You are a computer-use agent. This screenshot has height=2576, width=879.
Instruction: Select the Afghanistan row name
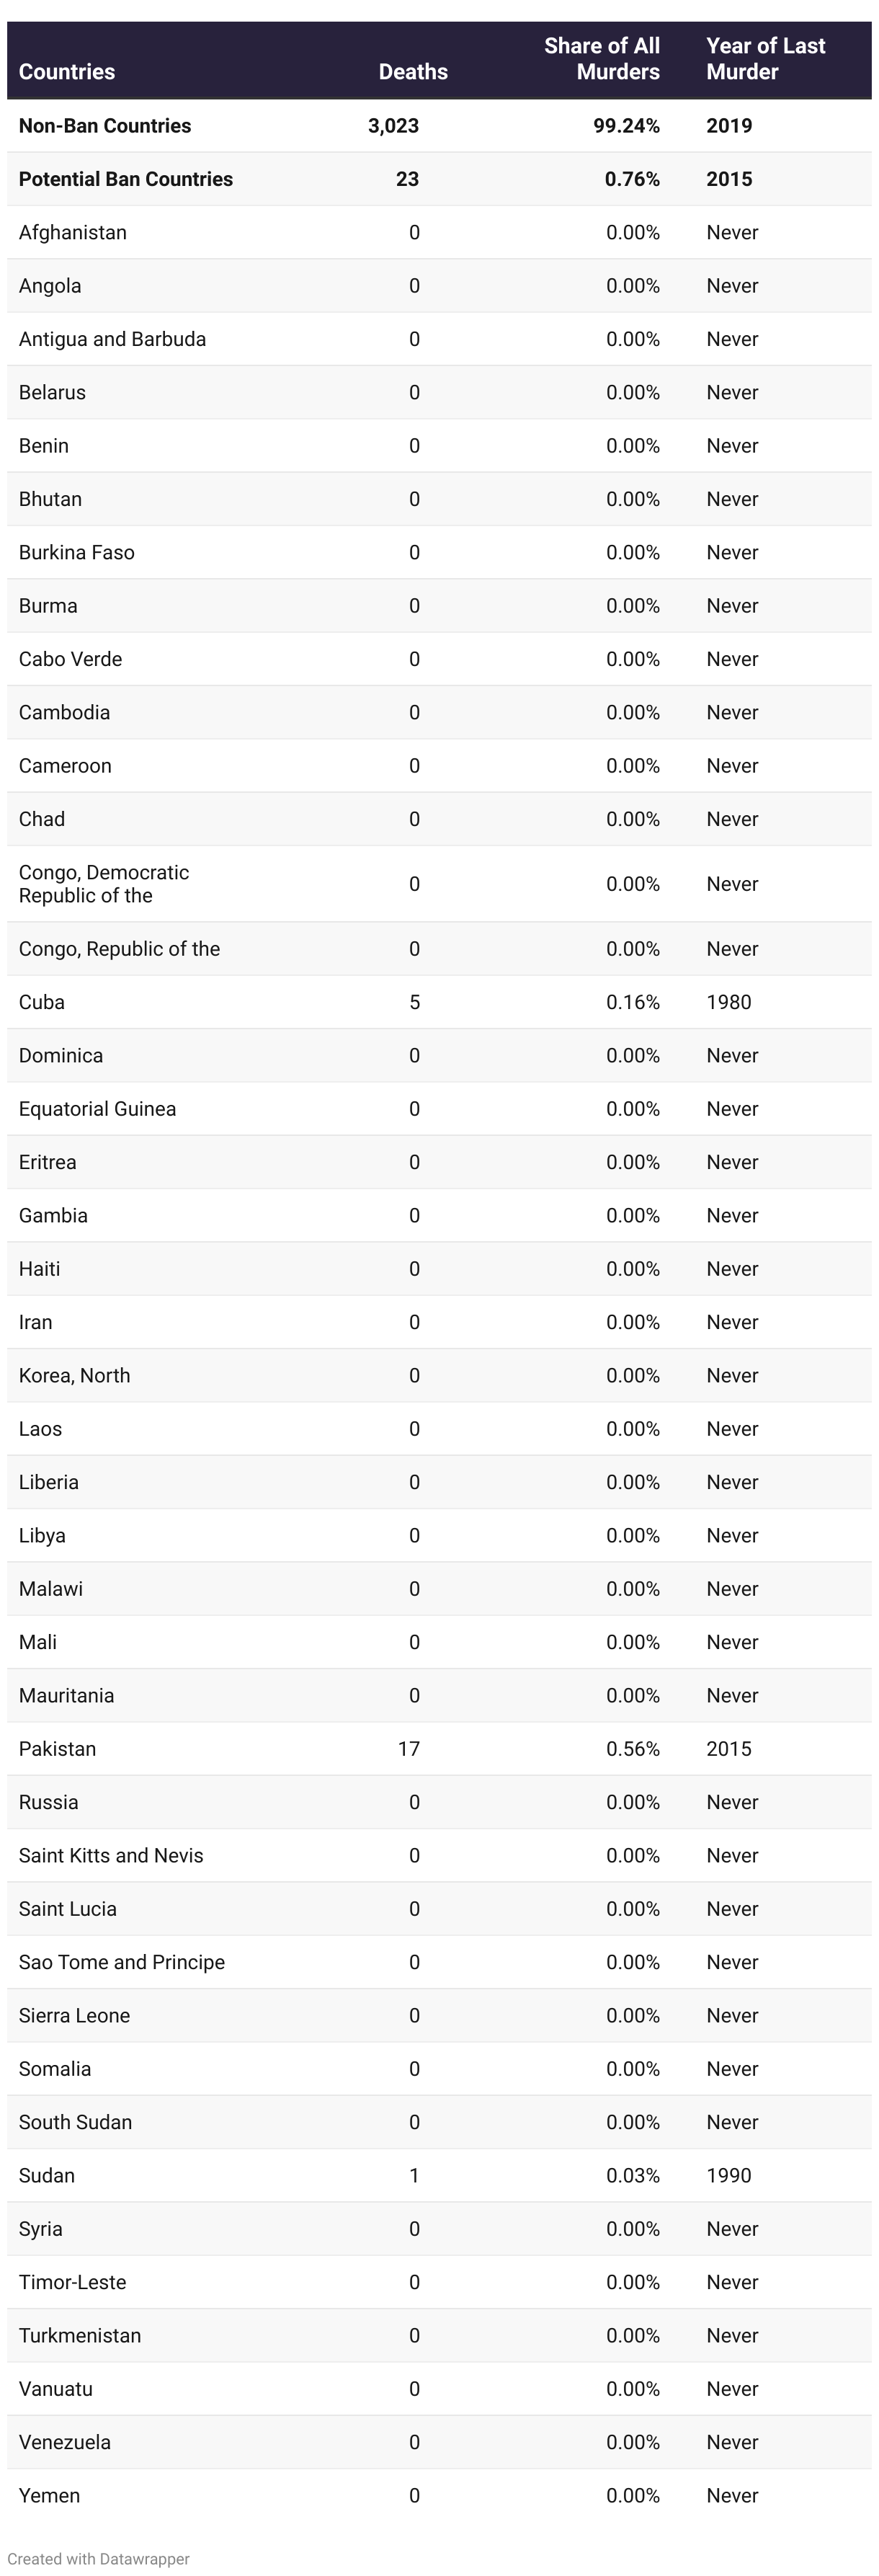[73, 232]
